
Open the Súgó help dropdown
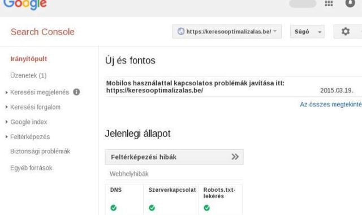pos(307,32)
